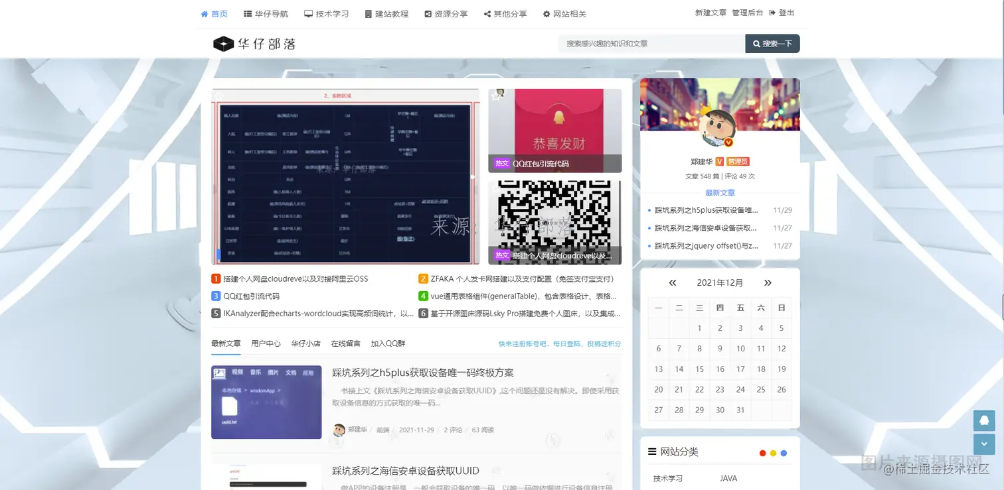Open the 技术学习 sidebar category
This screenshot has height=490, width=1004.
click(x=667, y=479)
